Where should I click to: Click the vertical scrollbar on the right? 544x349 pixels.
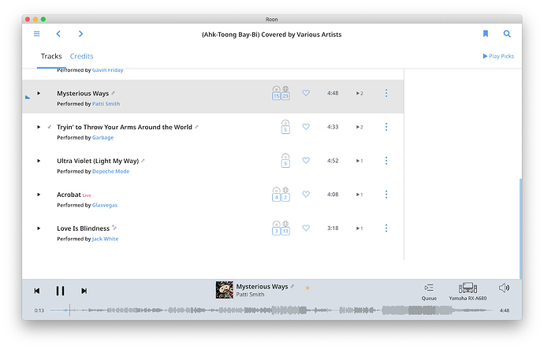coord(520,228)
